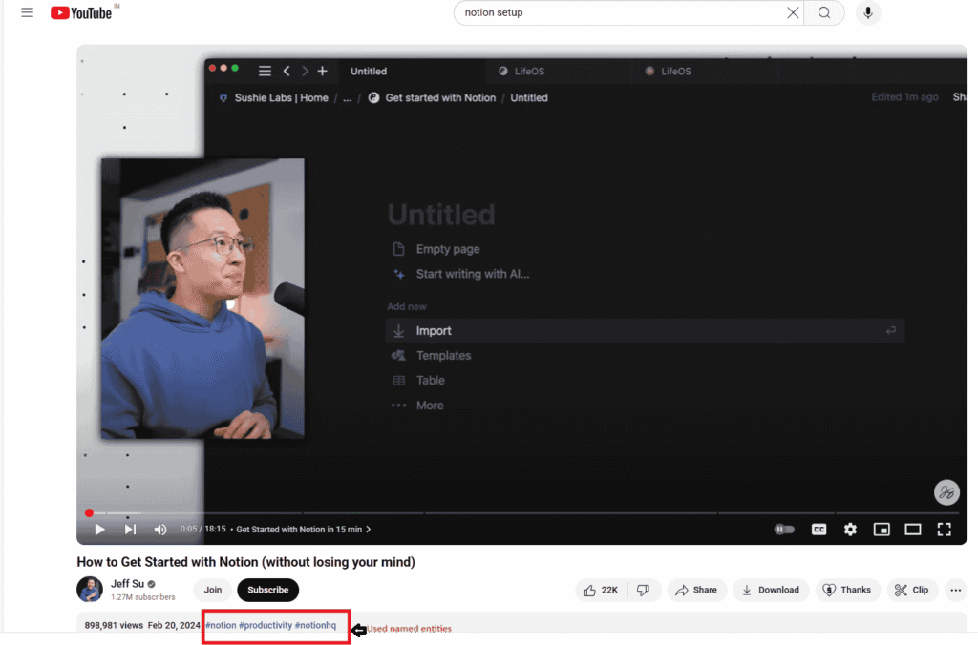Turn on closed captions
The image size is (978, 645).
[x=819, y=530]
